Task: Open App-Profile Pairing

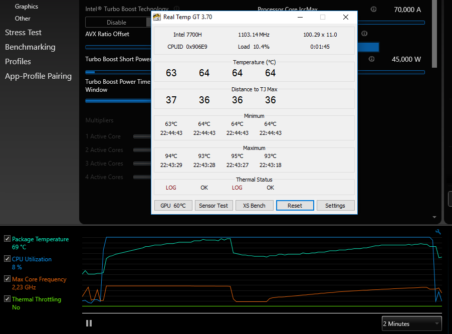Action: pyautogui.click(x=39, y=76)
